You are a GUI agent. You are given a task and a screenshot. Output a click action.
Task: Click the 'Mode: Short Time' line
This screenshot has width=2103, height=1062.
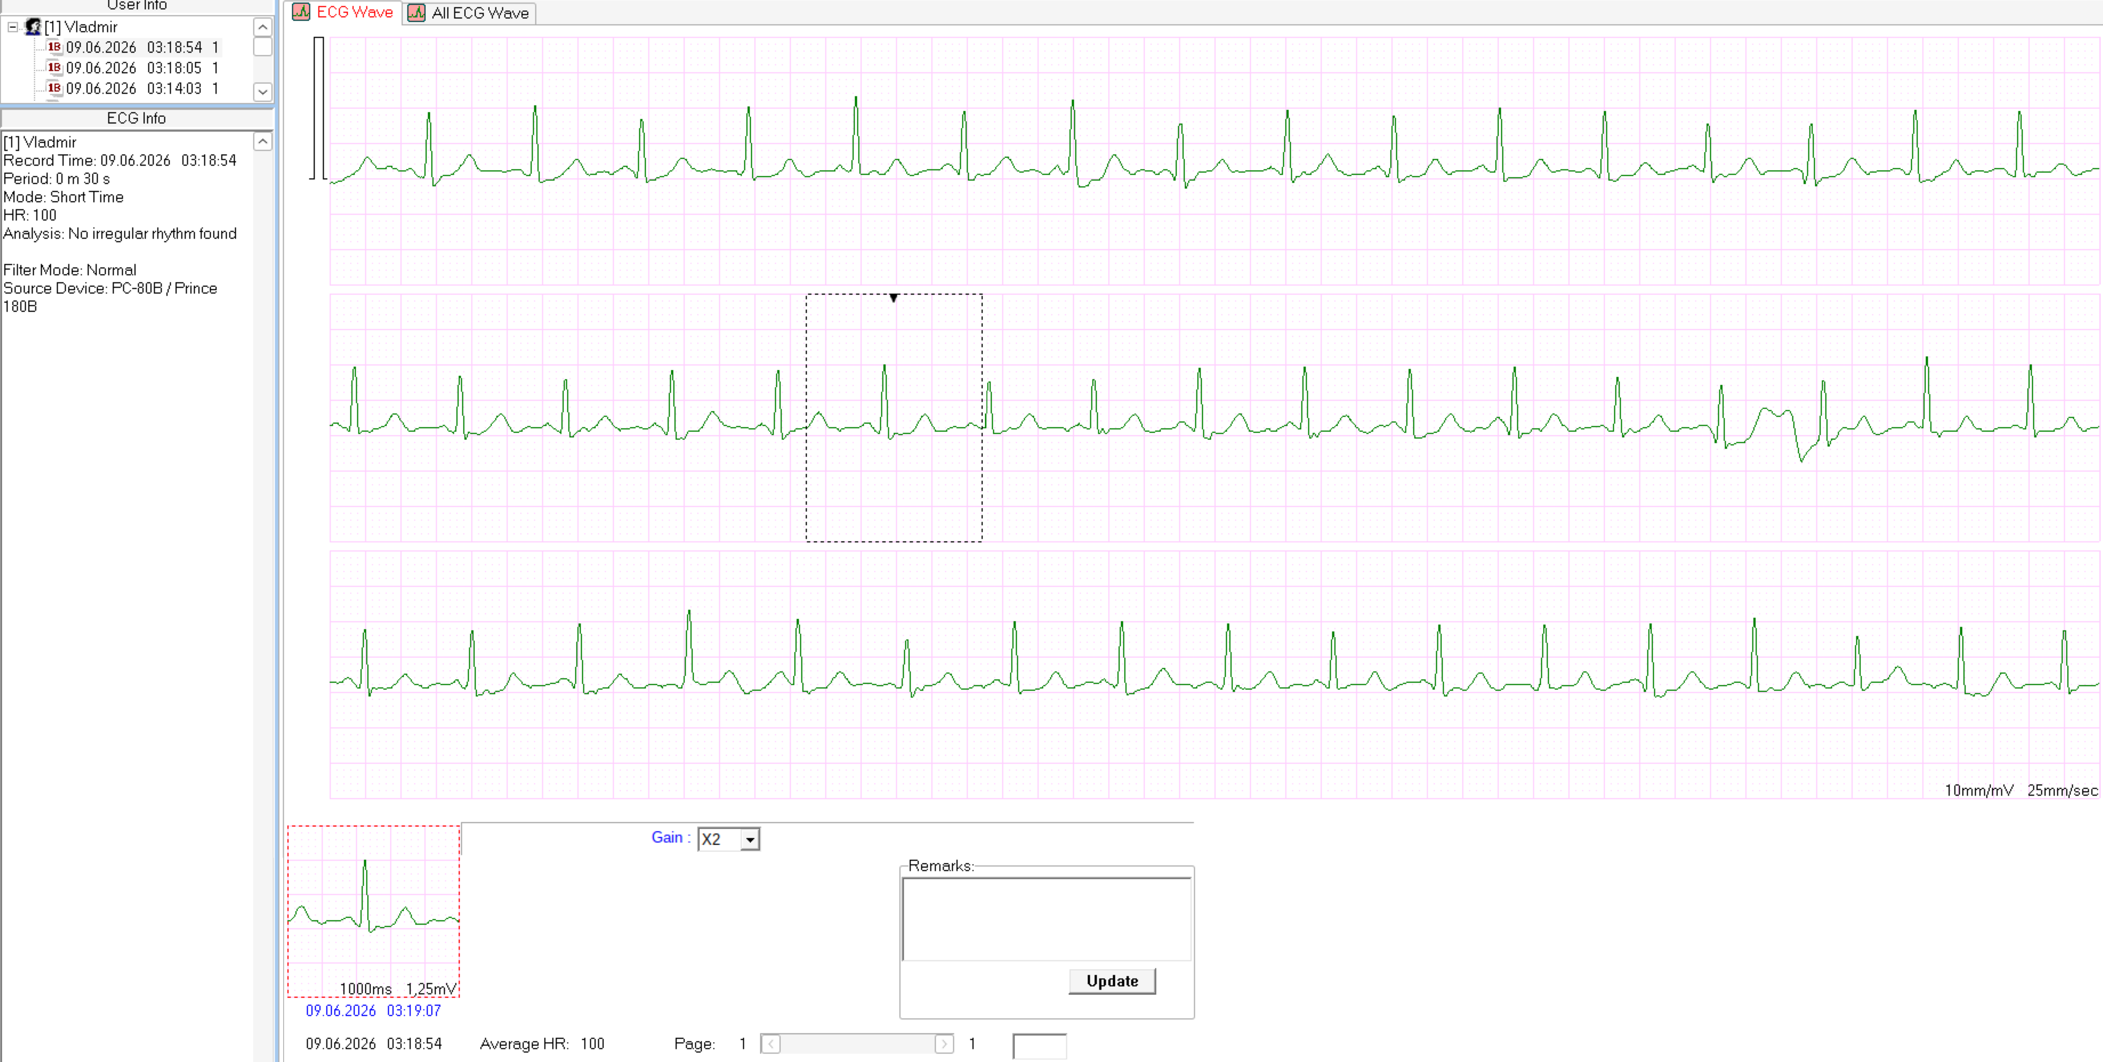pyautogui.click(x=64, y=197)
